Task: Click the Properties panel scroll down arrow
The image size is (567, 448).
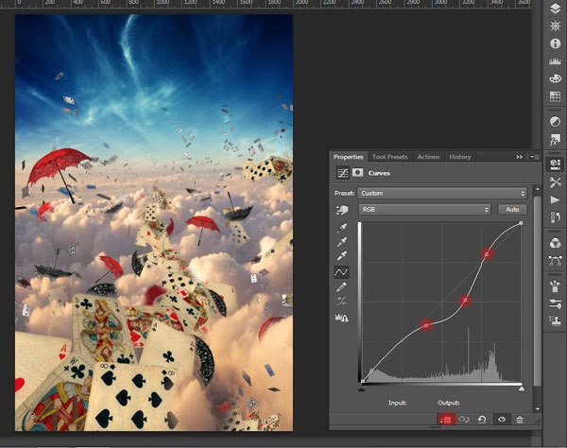Action: coord(538,408)
